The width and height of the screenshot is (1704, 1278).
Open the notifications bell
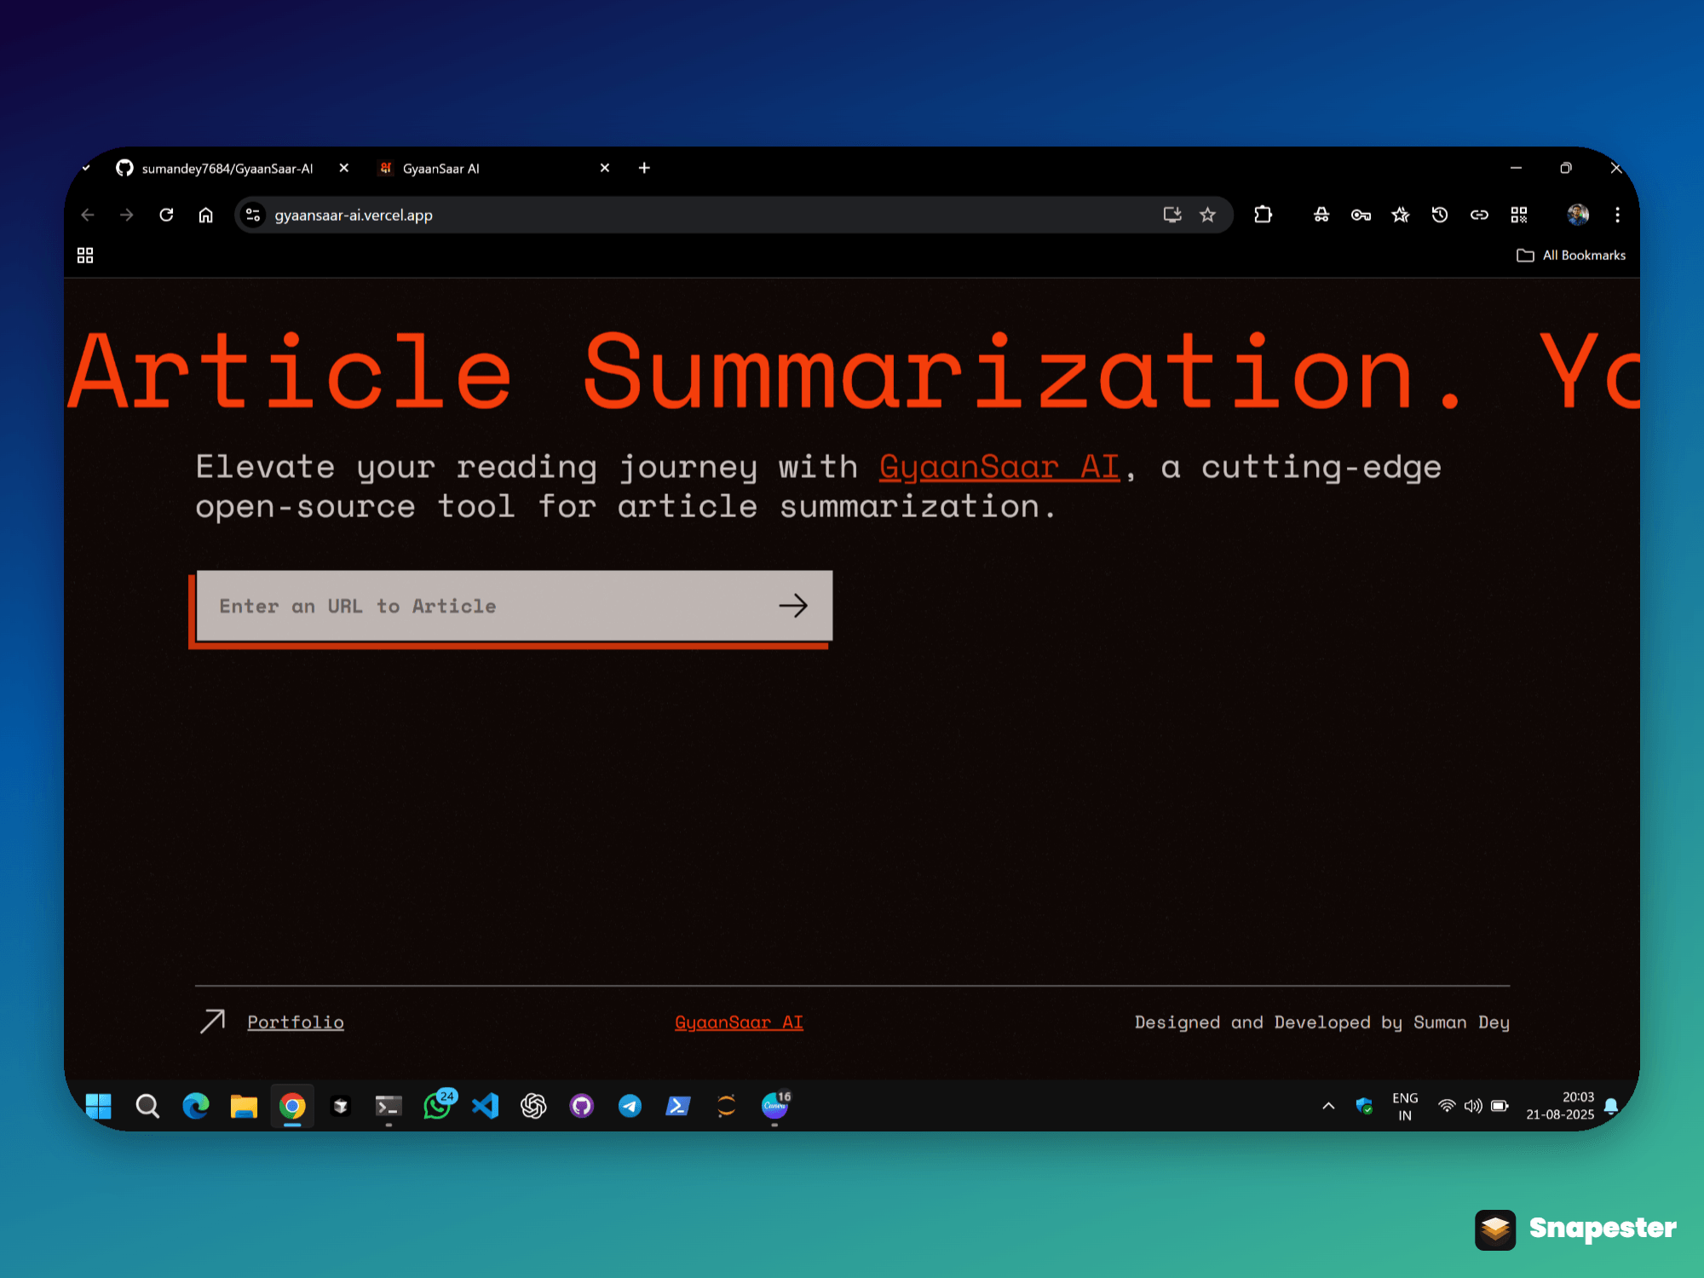pyautogui.click(x=1611, y=1107)
